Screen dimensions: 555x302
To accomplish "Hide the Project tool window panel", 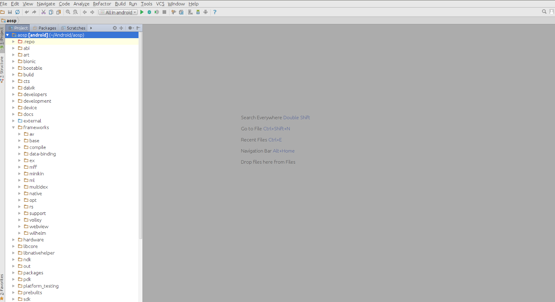I will tap(138, 28).
